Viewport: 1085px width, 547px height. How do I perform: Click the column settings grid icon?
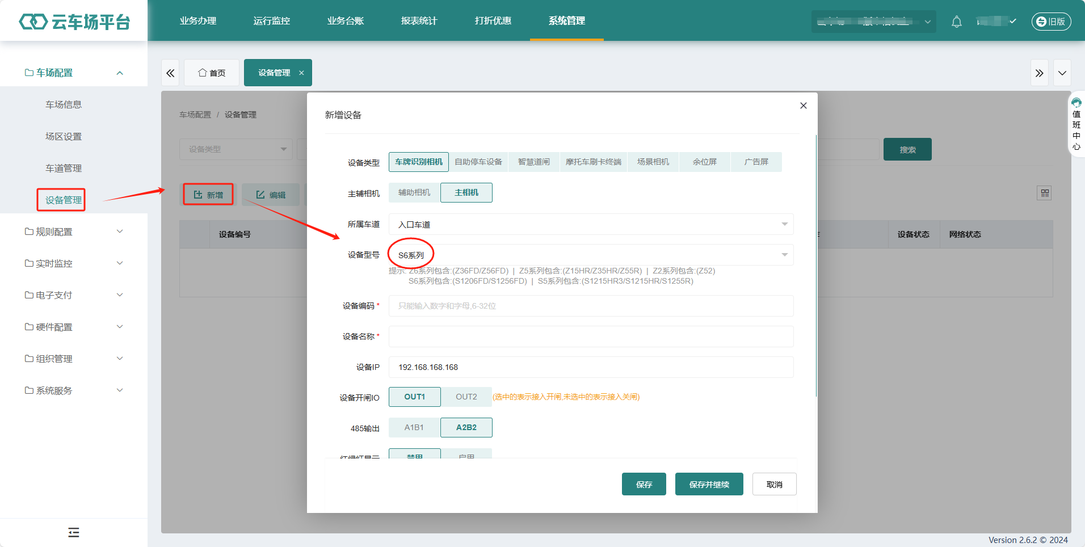[x=1045, y=193]
